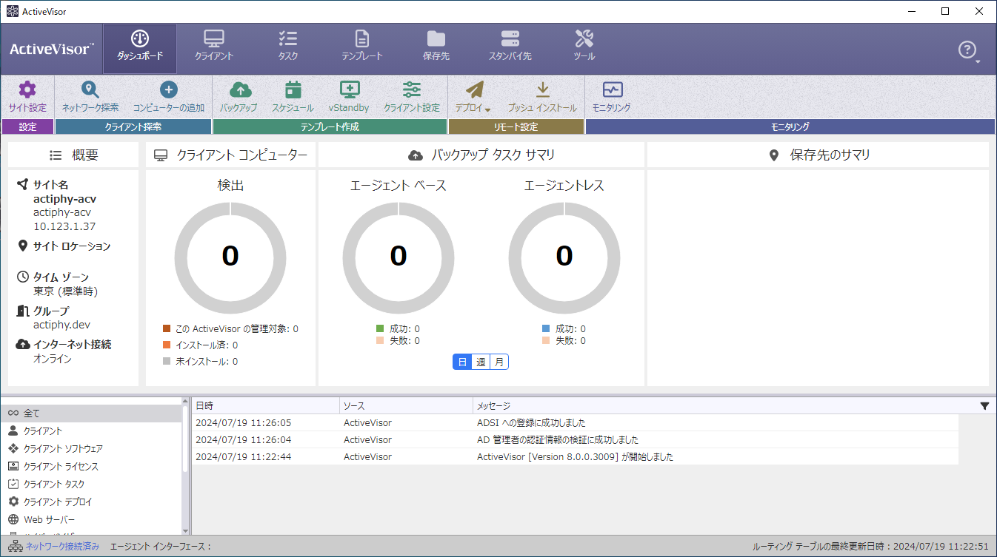Click コンピューターの追加 plus icon
This screenshot has height=557, width=997.
click(x=169, y=90)
